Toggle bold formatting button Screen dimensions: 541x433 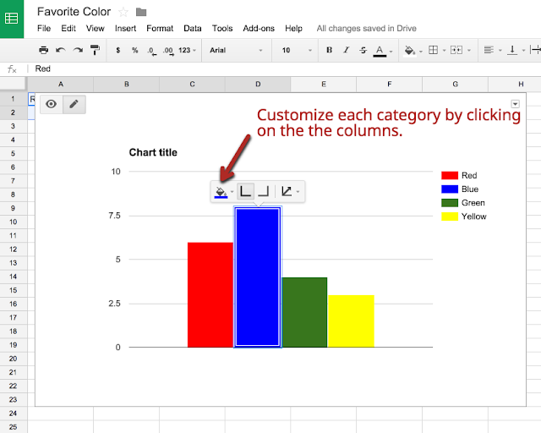coord(329,50)
